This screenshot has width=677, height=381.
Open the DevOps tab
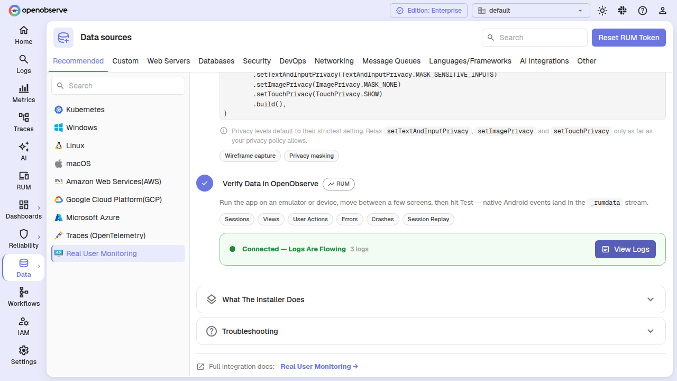[x=293, y=61]
